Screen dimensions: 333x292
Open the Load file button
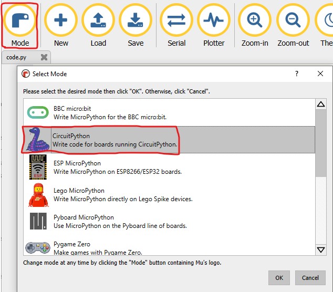(98, 25)
